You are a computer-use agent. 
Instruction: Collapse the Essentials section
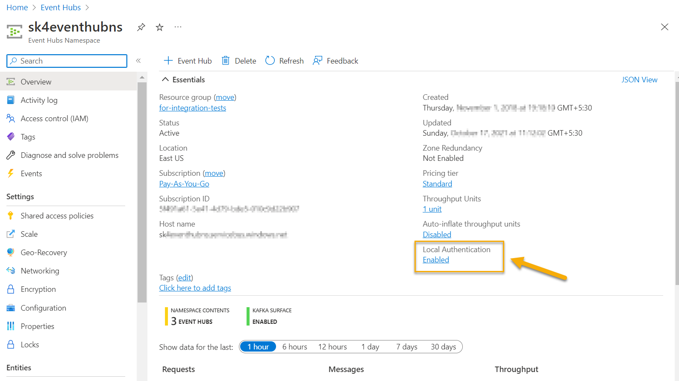pyautogui.click(x=183, y=80)
